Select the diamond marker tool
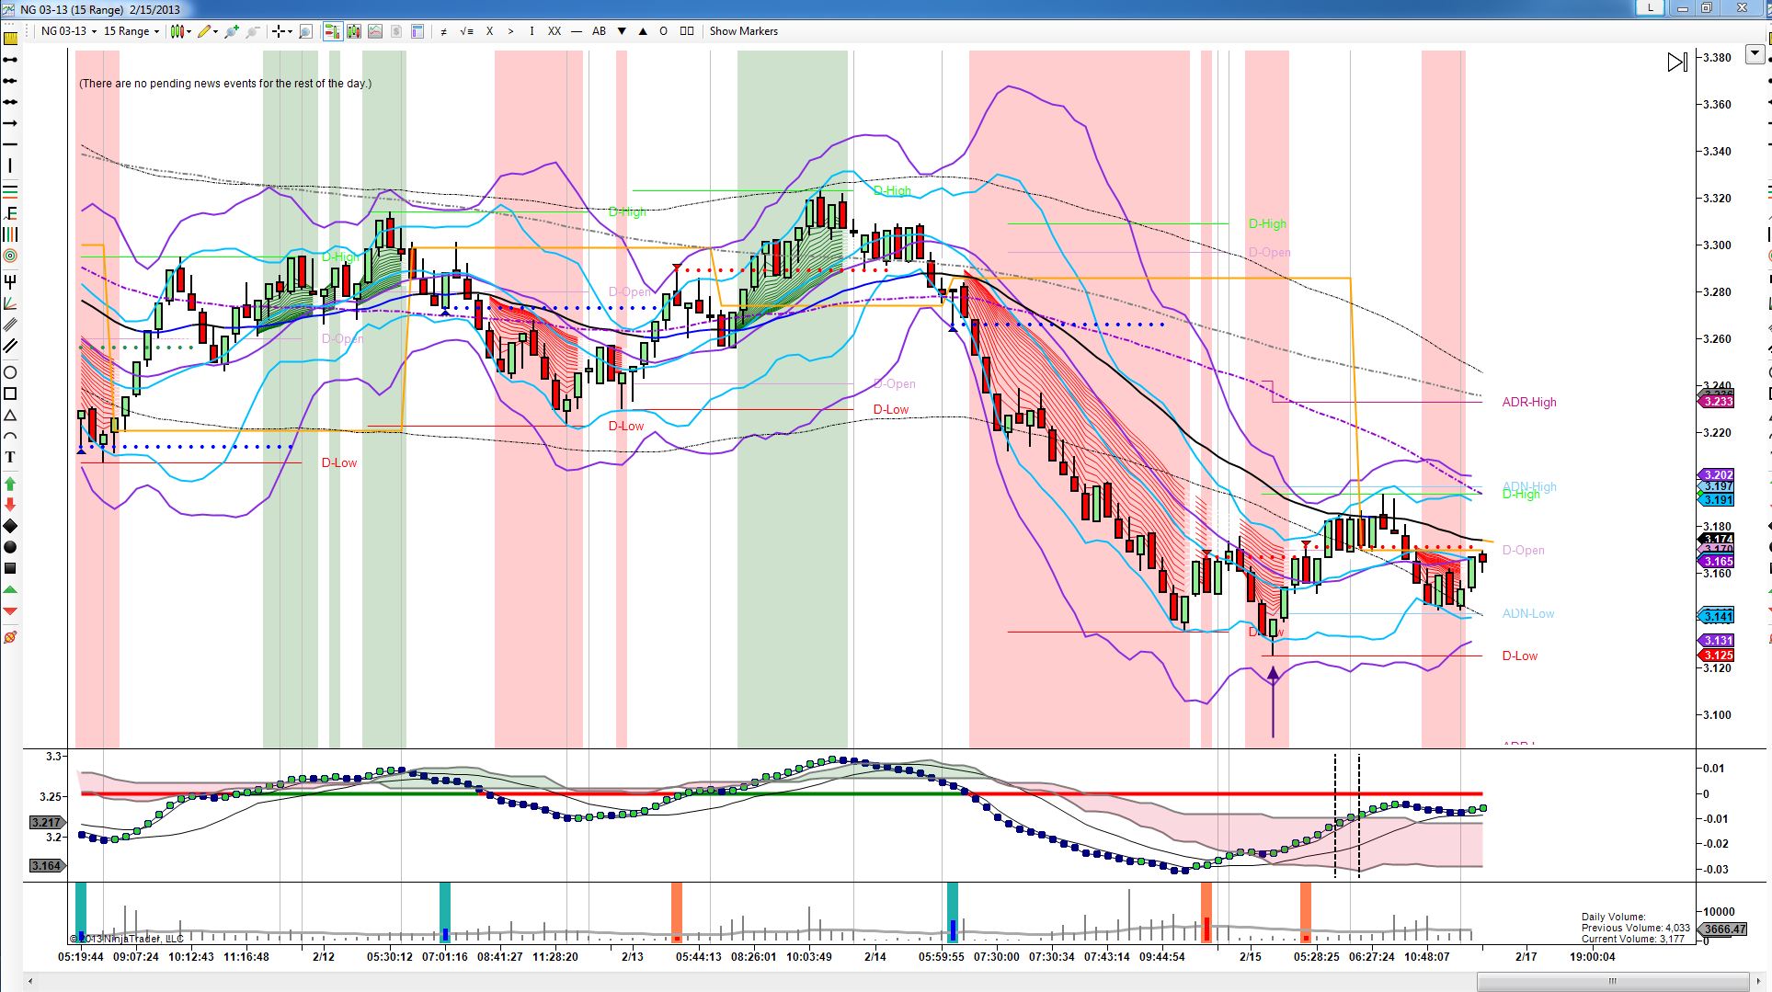The height and width of the screenshot is (992, 1772). tap(10, 526)
